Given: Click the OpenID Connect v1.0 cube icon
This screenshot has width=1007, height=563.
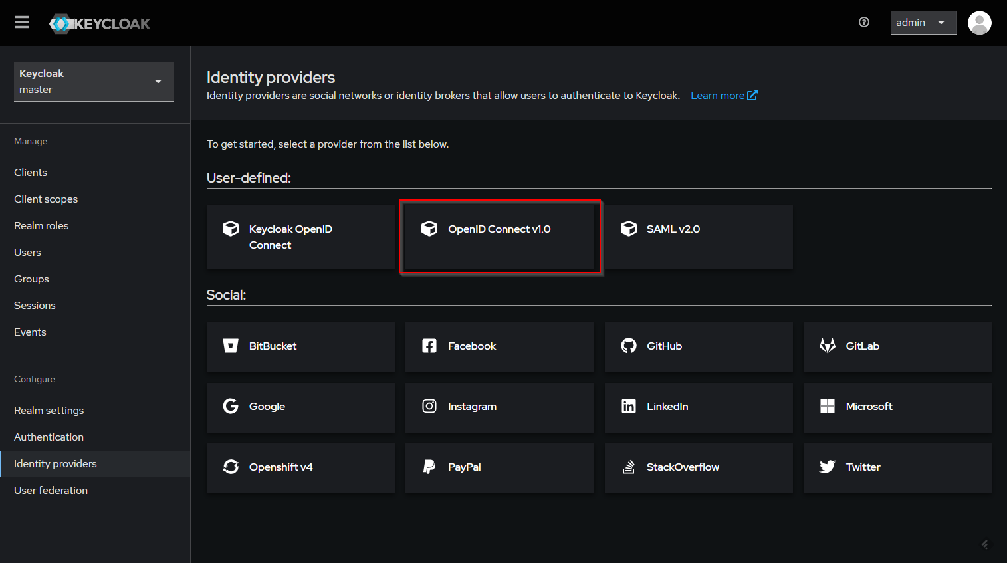Looking at the screenshot, I should 429,229.
